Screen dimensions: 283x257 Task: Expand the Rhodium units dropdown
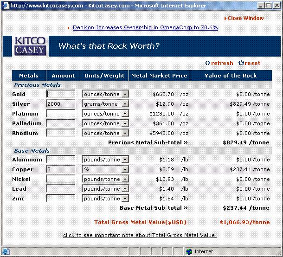coord(125,133)
